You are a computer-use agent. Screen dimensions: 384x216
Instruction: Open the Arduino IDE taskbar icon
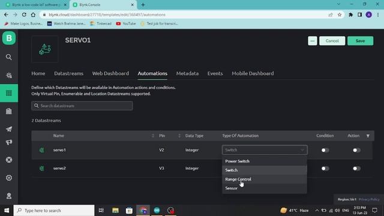pos(157,211)
